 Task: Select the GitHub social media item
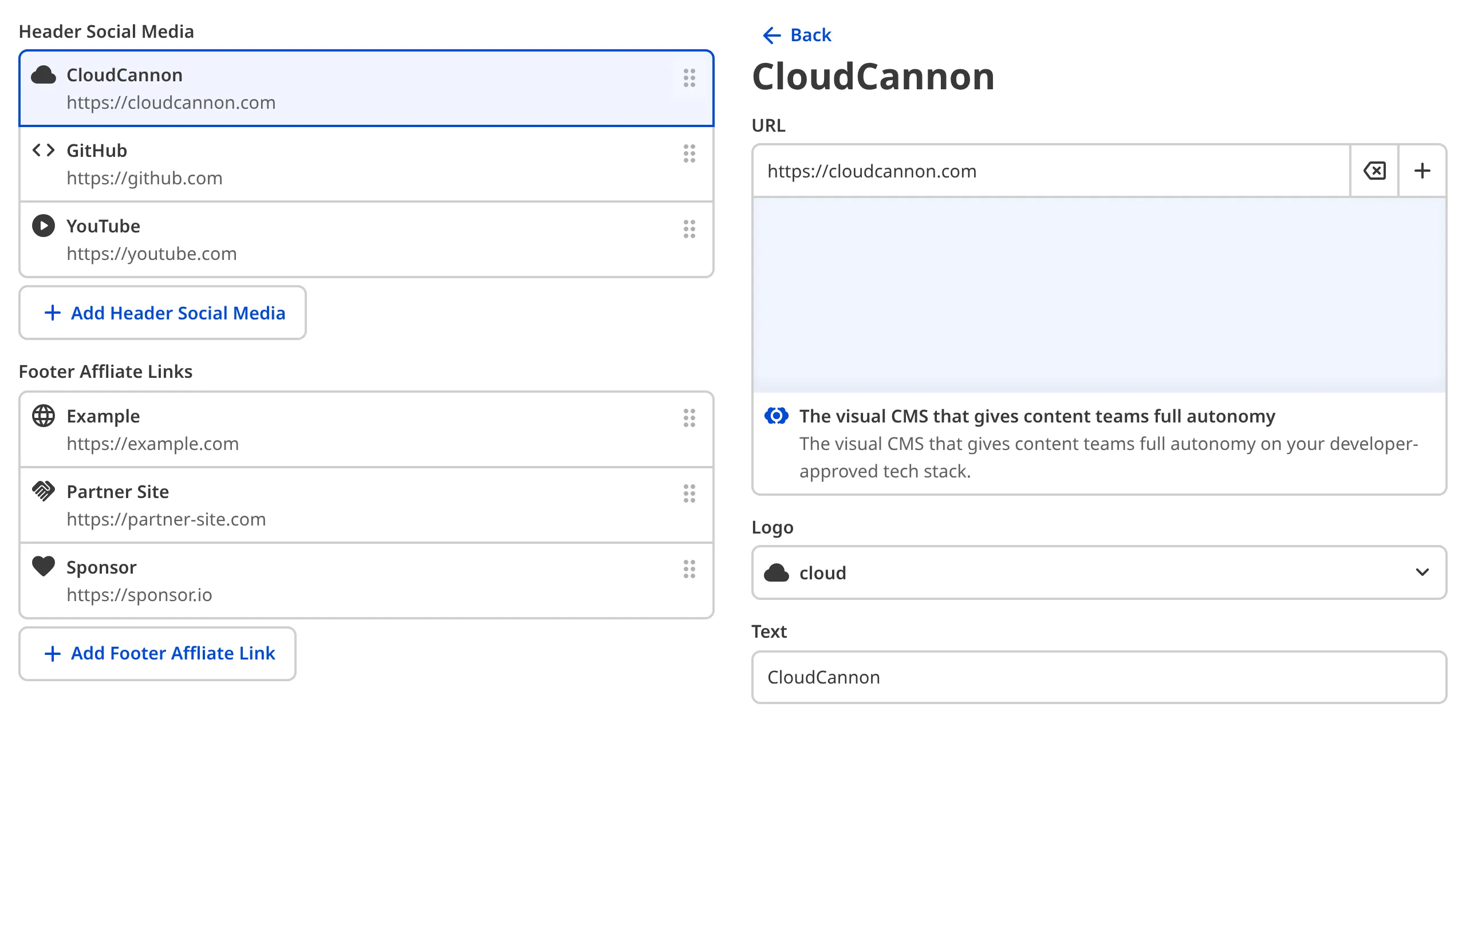point(366,164)
